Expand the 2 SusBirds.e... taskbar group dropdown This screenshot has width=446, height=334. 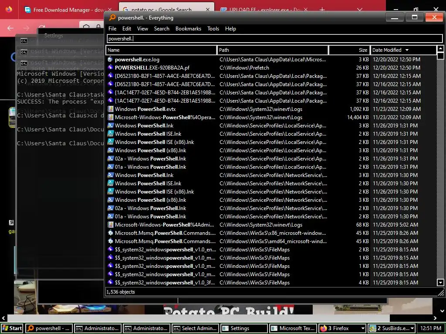click(x=412, y=329)
